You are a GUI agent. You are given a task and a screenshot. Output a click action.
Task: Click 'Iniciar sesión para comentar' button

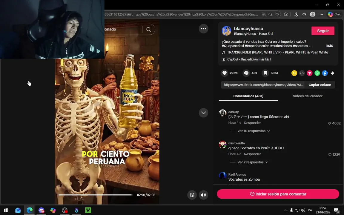278,194
